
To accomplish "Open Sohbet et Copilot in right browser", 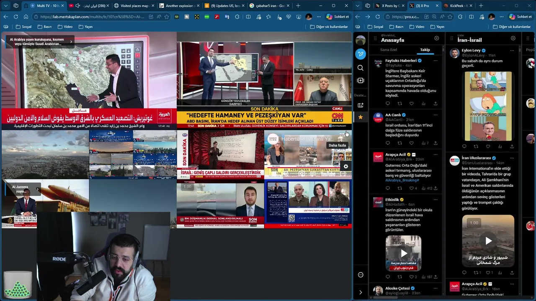I will tap(520, 17).
